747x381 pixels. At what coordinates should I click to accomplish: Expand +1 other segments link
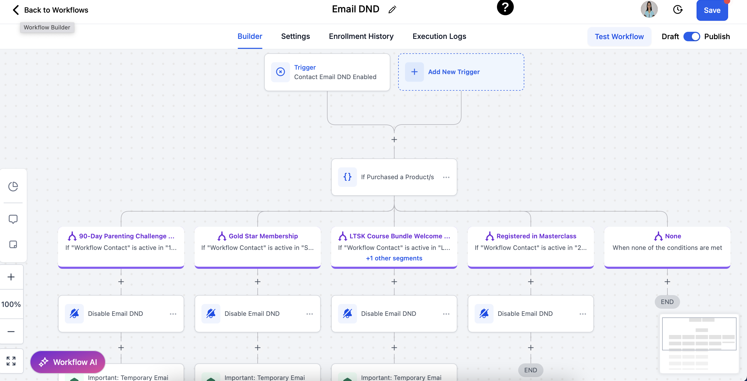click(x=394, y=258)
